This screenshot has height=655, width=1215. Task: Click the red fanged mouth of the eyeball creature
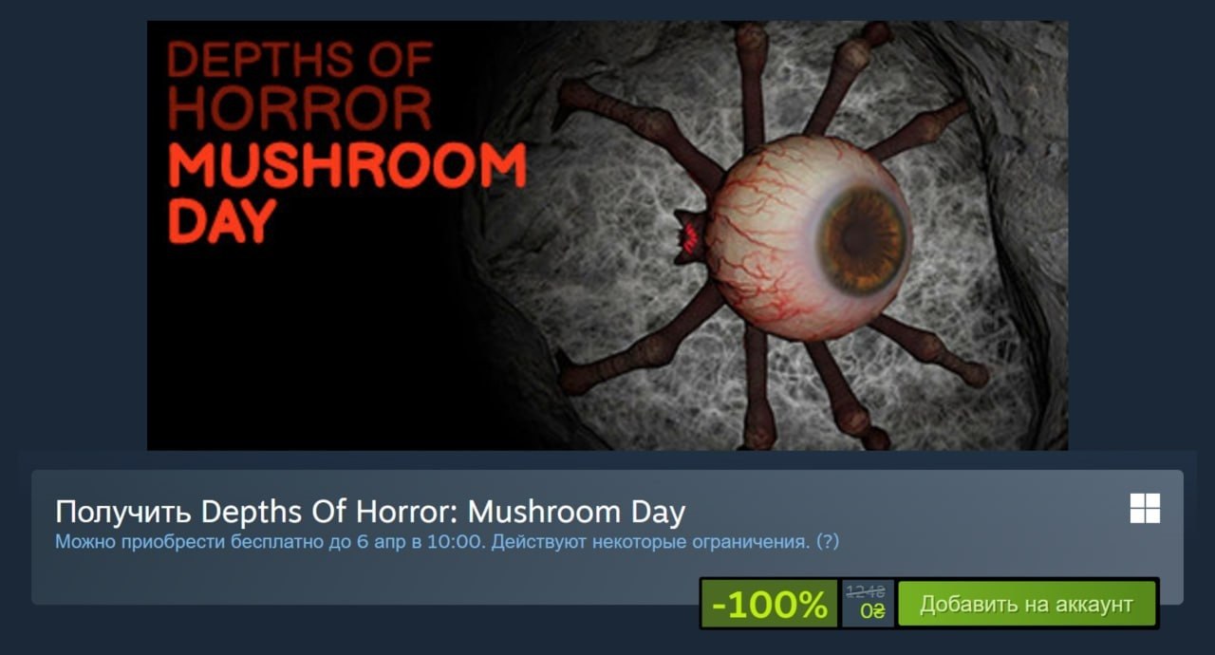(690, 234)
